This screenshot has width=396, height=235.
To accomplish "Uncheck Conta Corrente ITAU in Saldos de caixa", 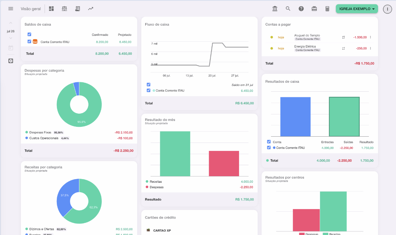I will [29, 42].
